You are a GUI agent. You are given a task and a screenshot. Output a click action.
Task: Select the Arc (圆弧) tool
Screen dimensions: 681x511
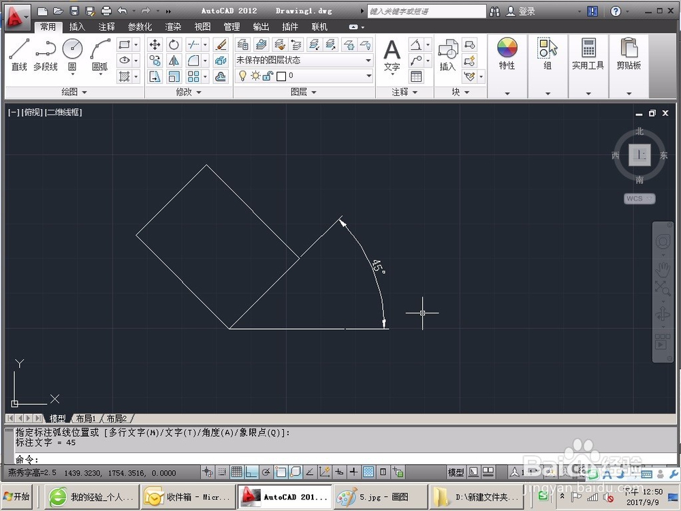coord(100,55)
